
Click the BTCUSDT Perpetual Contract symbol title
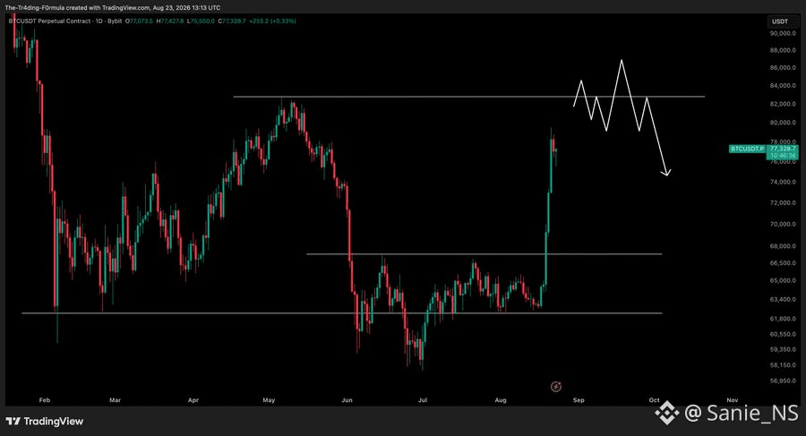coord(50,21)
